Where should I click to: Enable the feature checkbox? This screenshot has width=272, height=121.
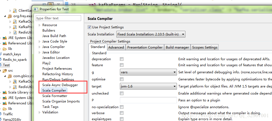122,65
